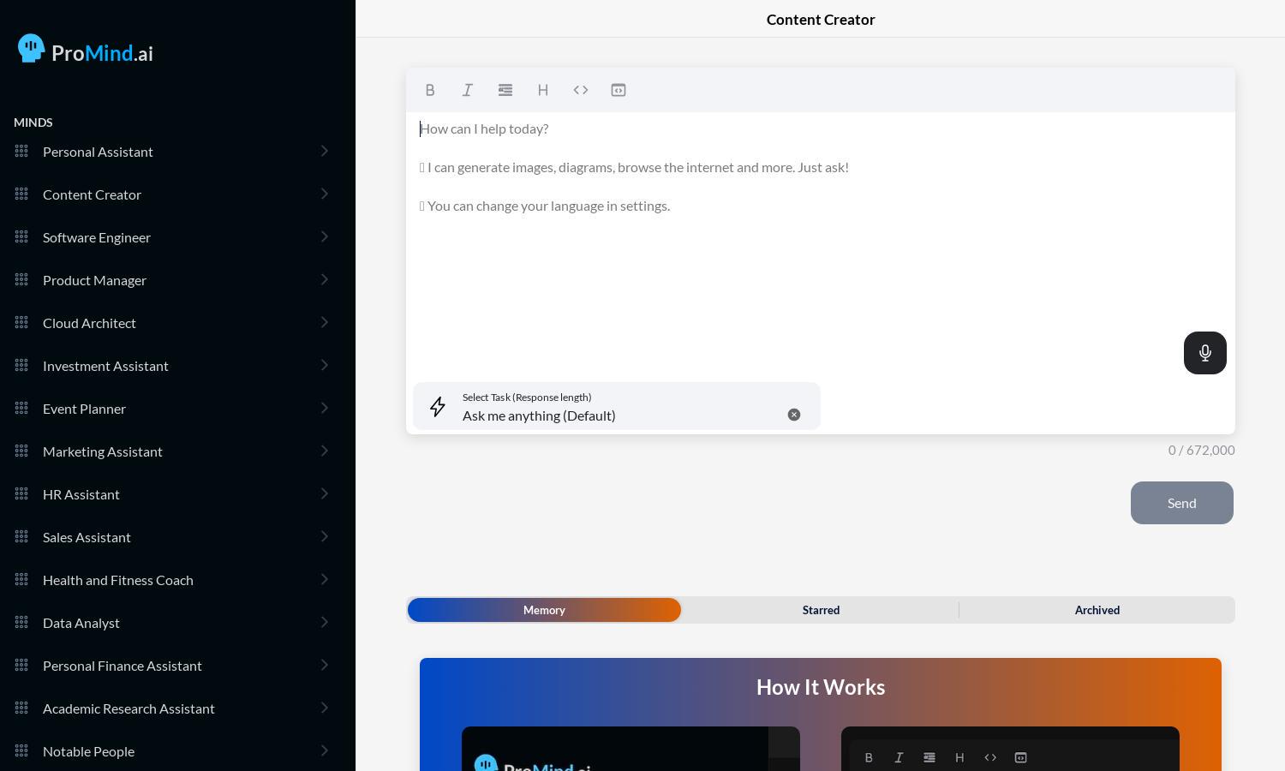Image resolution: width=1285 pixels, height=771 pixels.
Task: Click the ProMind.ai head logo
Action: [31, 49]
